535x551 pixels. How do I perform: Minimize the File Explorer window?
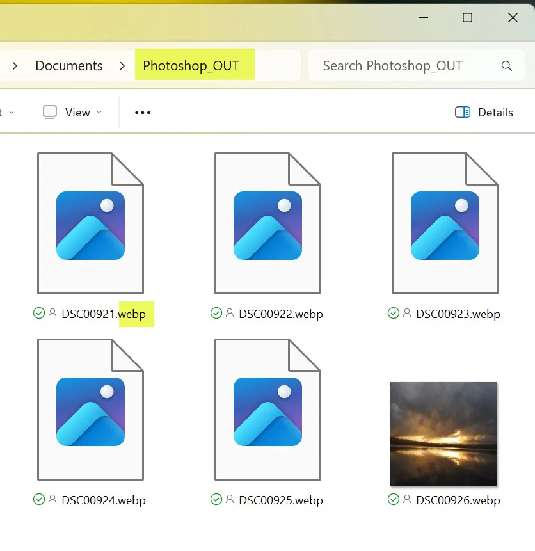pos(423,17)
